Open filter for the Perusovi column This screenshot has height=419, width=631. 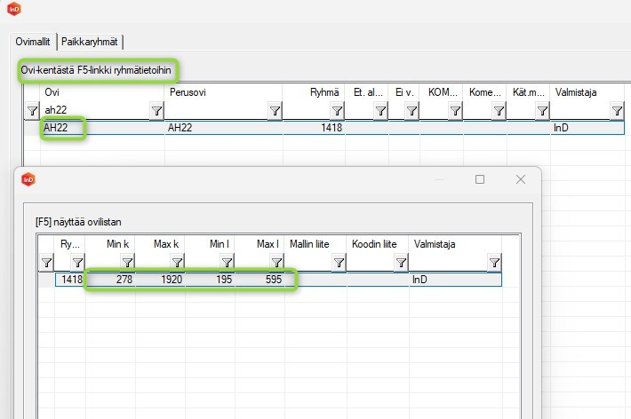coord(275,111)
